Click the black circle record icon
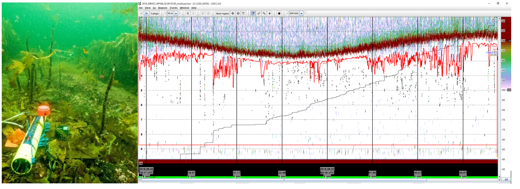520x189 pixels. click(279, 13)
